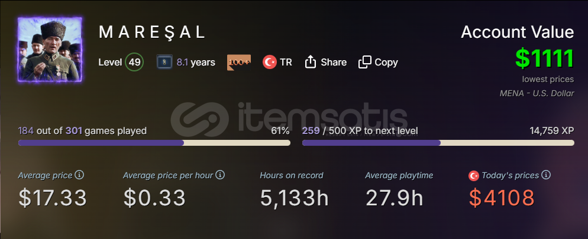Viewport: 588px width, 239px height.
Task: Click the 100+ games badge icon
Action: [238, 62]
